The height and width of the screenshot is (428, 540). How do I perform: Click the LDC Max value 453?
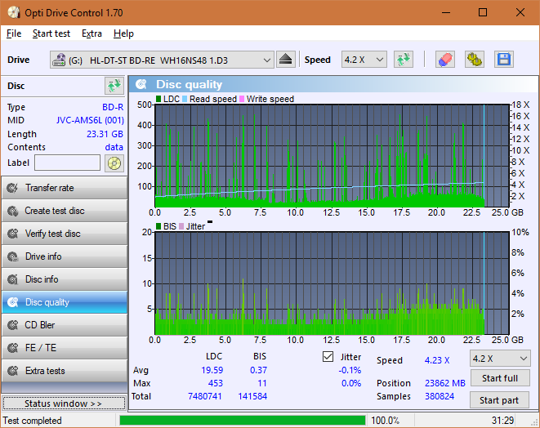215,383
